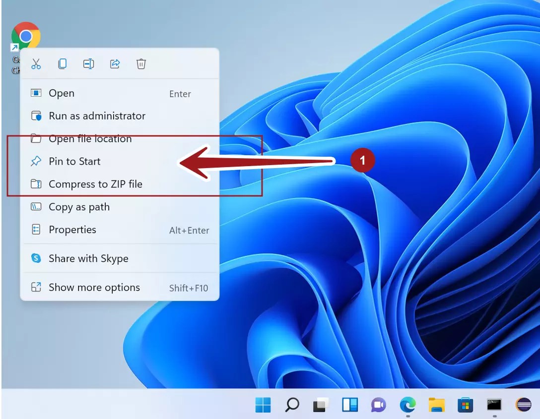Click the Cut scissors icon
Image resolution: width=540 pixels, height=419 pixels.
click(36, 64)
